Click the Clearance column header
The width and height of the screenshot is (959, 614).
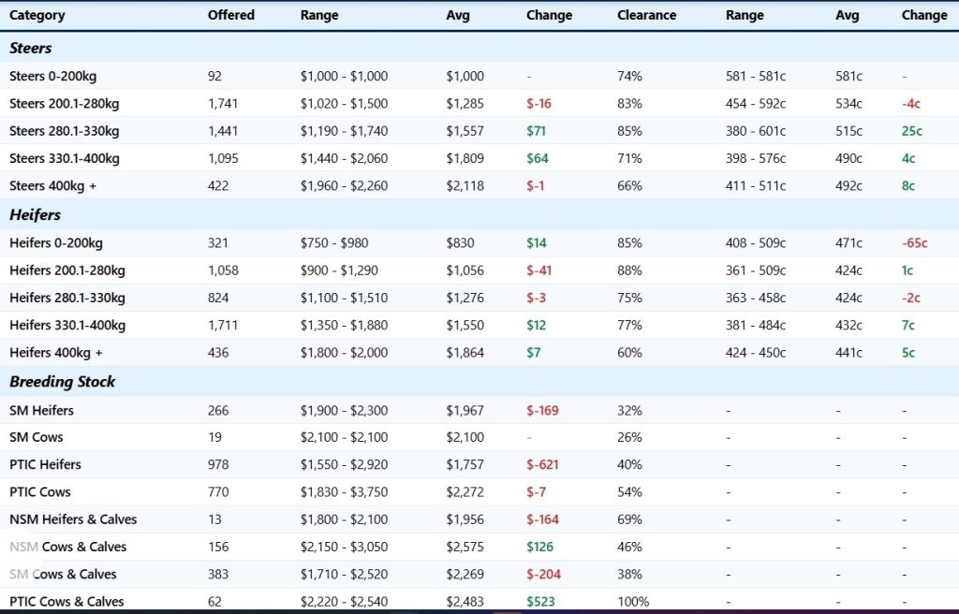646,15
